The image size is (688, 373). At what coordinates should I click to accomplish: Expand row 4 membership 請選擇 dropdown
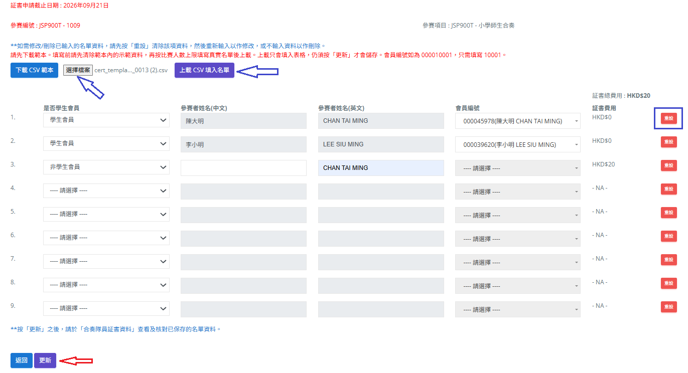click(x=106, y=191)
